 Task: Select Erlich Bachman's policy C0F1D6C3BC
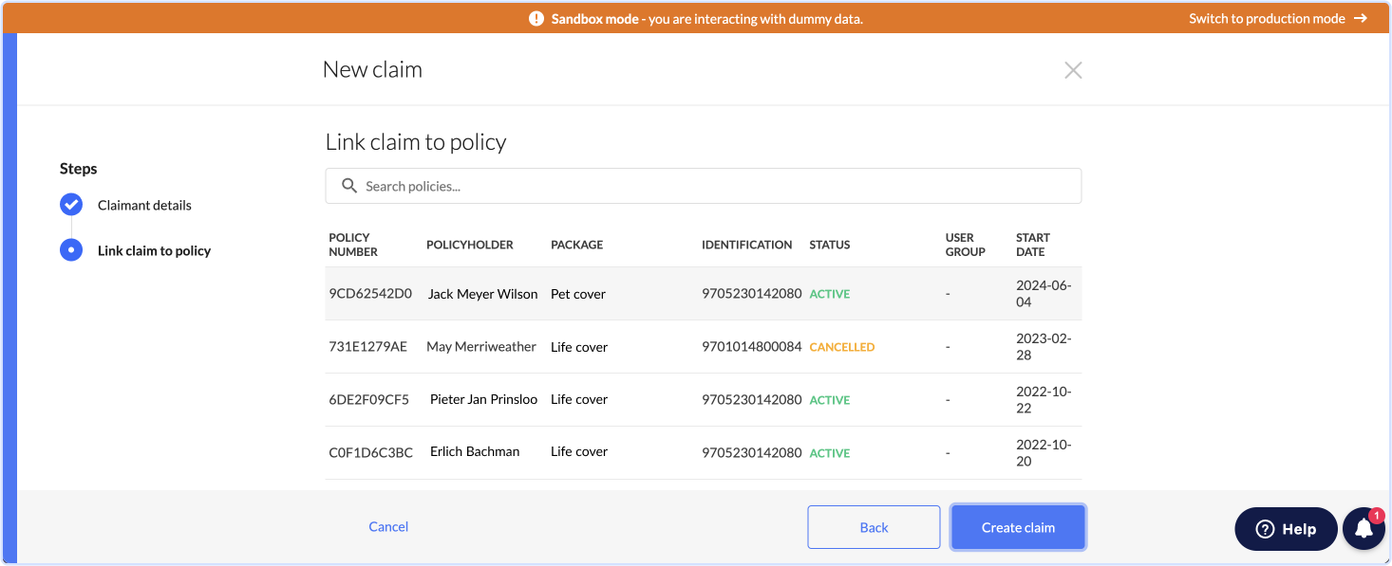(x=704, y=453)
